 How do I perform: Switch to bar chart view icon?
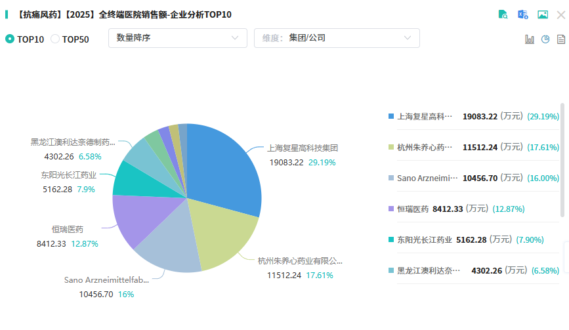point(530,39)
